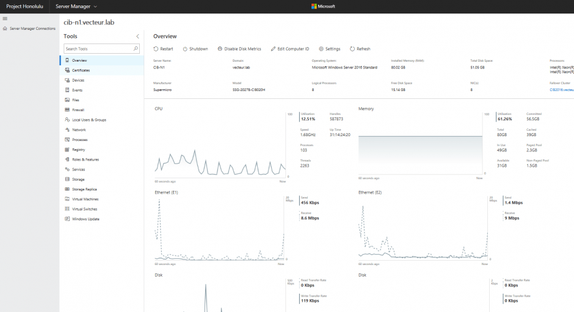This screenshot has height=312, width=574.
Task: Click the CPU utilization chart
Action: (x=220, y=147)
